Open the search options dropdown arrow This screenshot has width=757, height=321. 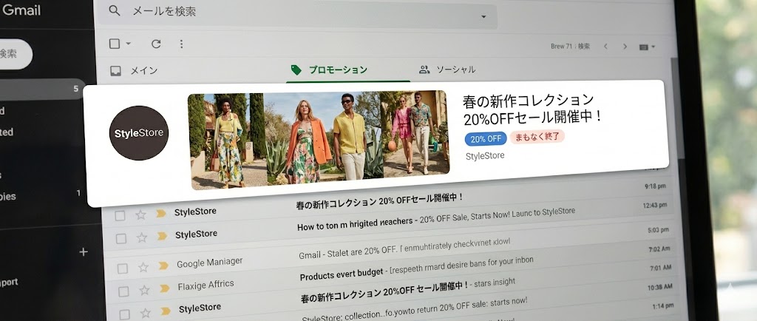tap(483, 17)
